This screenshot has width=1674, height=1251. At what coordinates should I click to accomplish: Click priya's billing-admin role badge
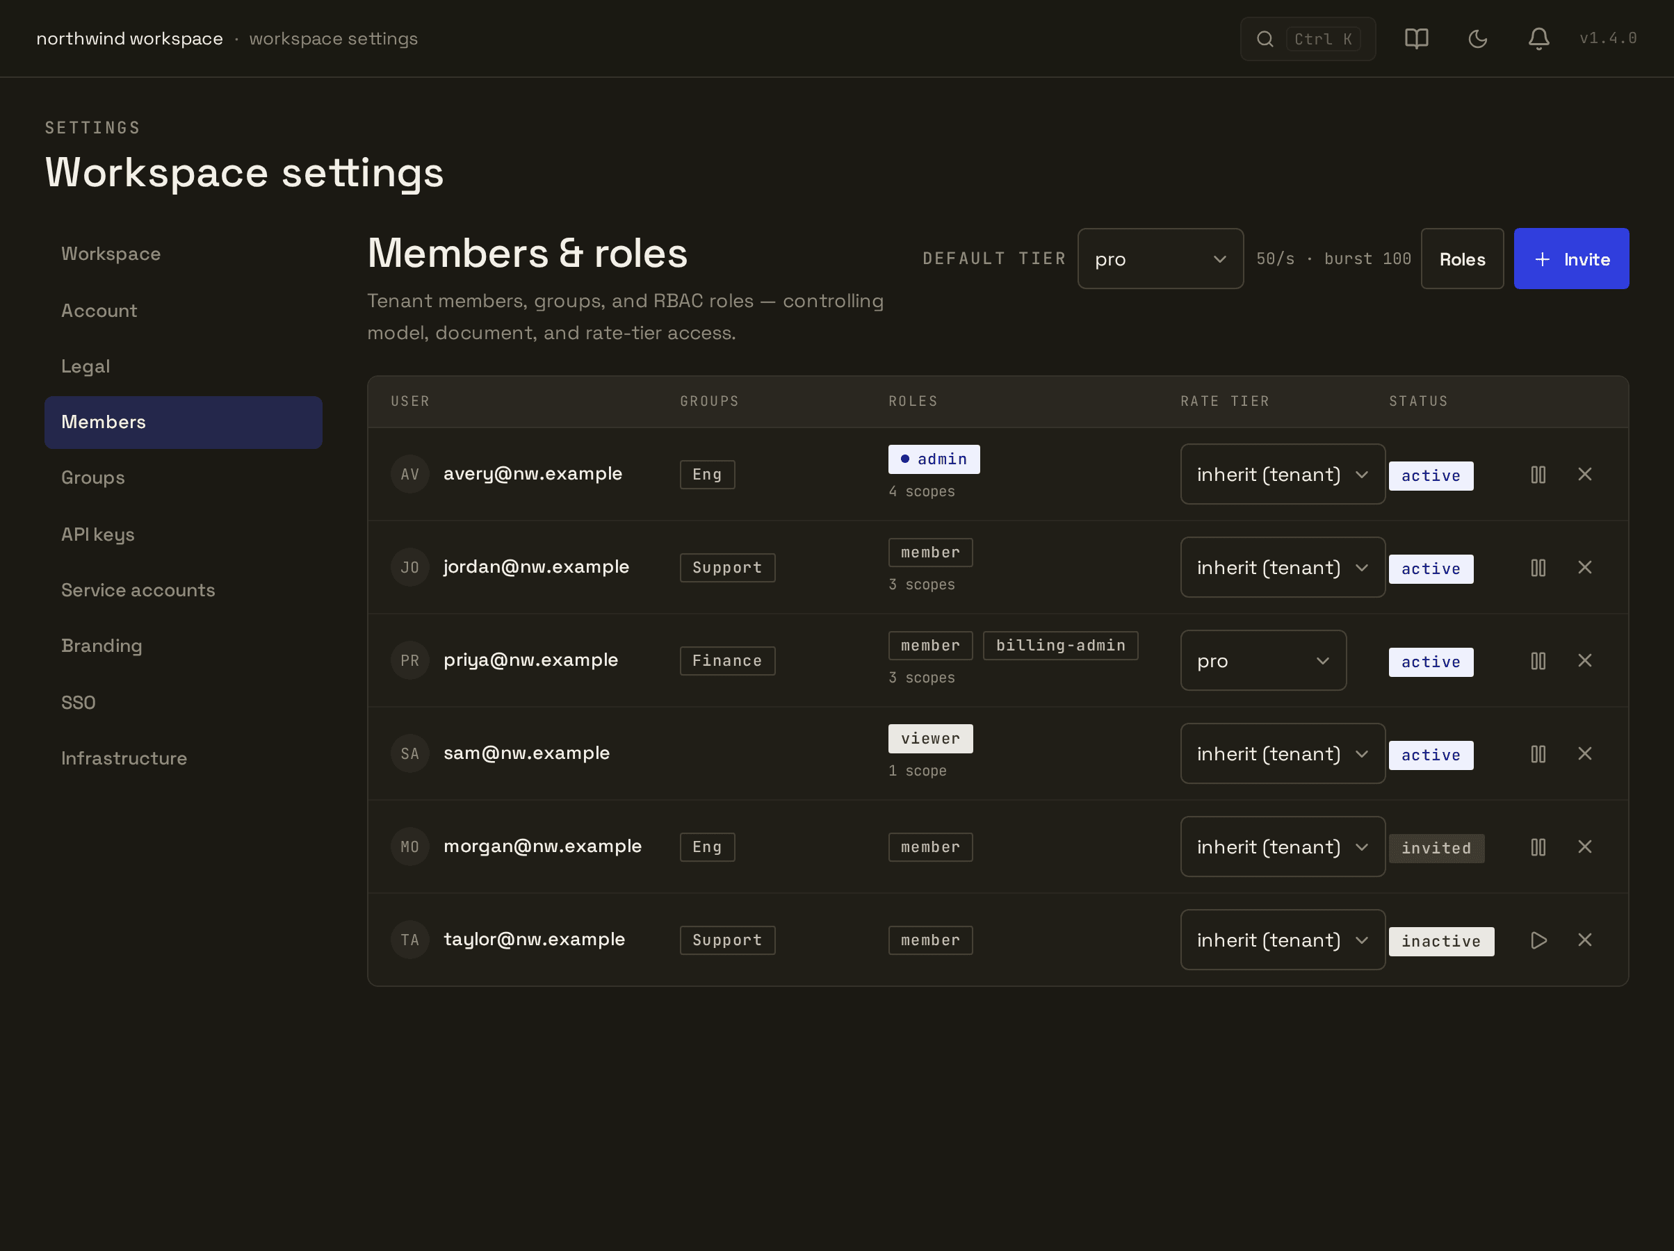(1060, 646)
